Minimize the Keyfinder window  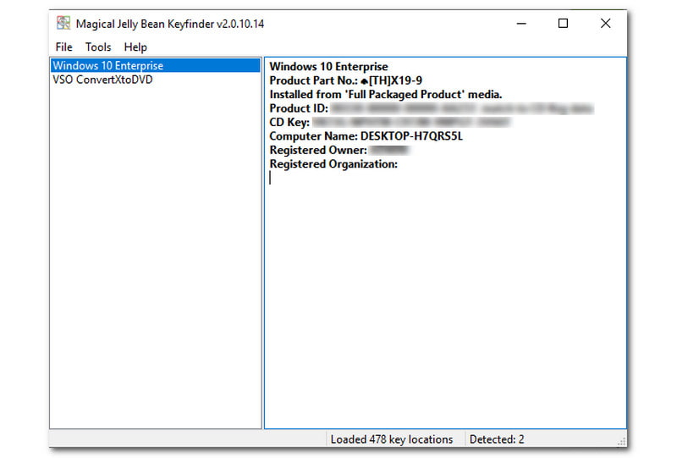point(521,24)
